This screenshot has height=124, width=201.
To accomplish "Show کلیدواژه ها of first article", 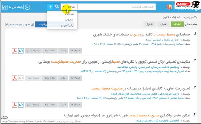I will [x=75, y=51].
